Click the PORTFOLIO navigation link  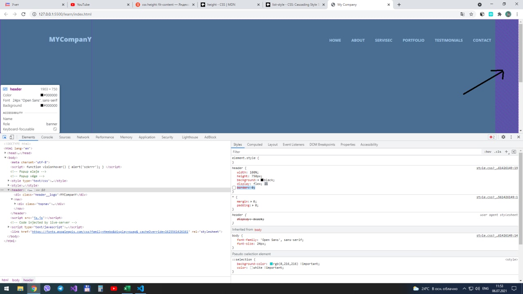tap(413, 40)
